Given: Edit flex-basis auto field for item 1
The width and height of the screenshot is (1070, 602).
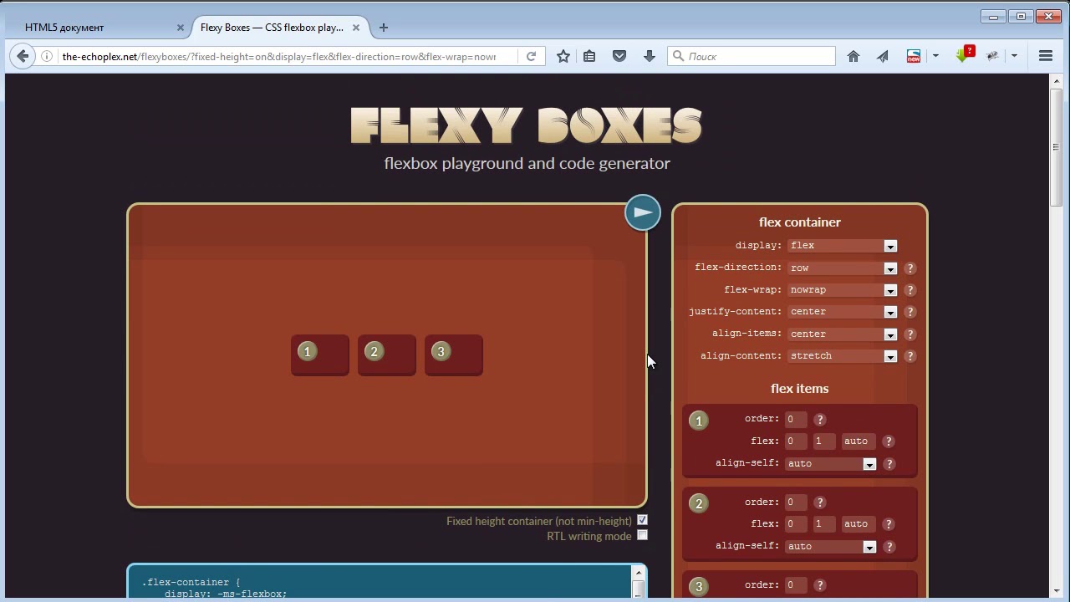Looking at the screenshot, I should pos(859,441).
